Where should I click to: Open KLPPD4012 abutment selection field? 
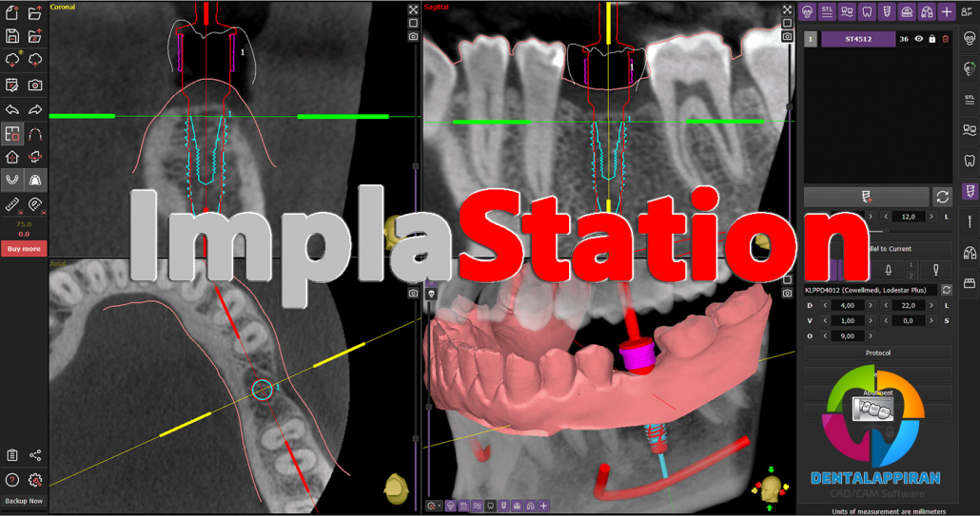[x=870, y=290]
